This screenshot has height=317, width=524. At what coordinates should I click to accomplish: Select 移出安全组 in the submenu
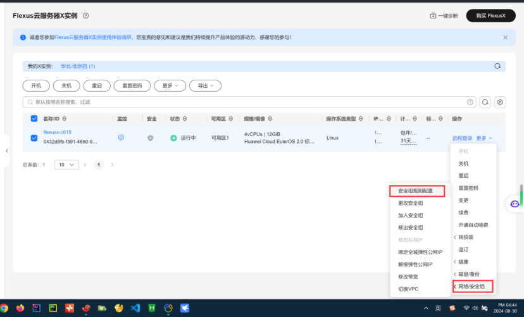point(410,228)
